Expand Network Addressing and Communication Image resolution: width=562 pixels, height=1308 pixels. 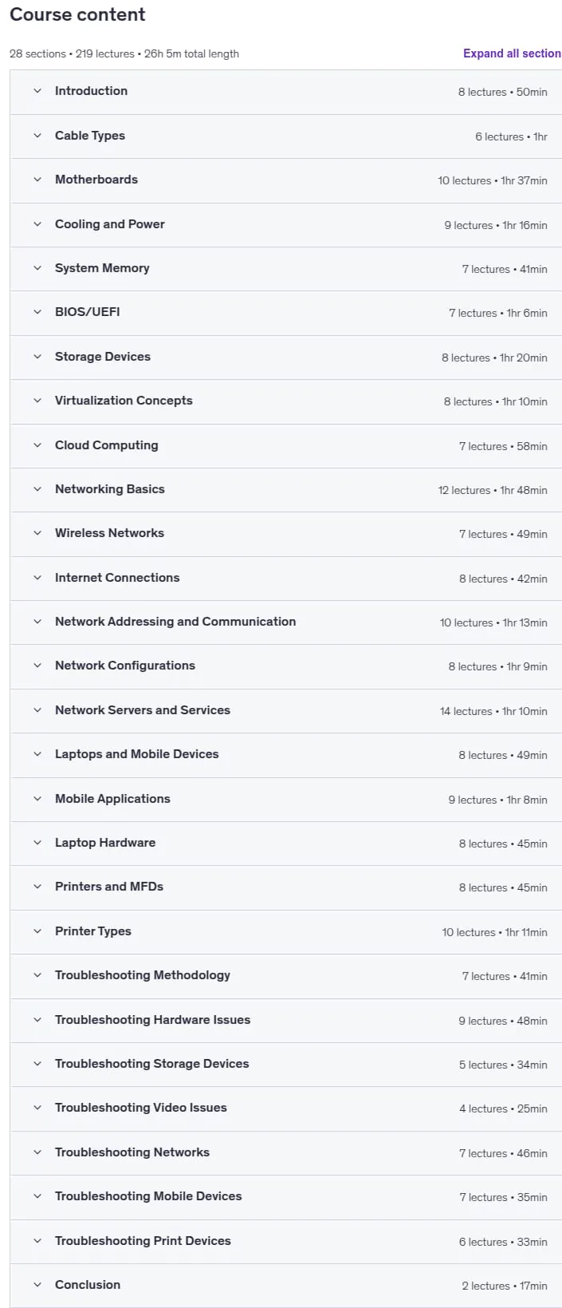coord(285,622)
